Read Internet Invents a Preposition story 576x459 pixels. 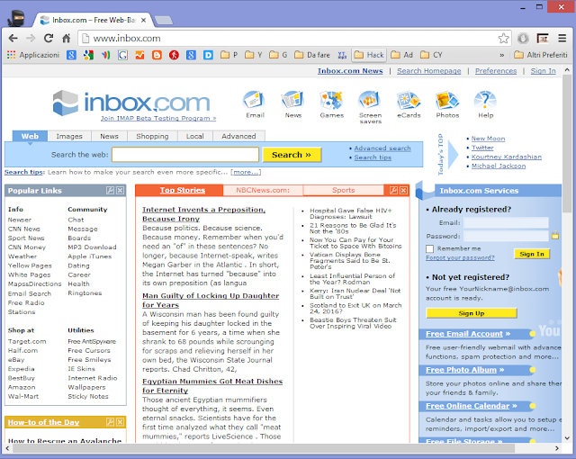(x=204, y=214)
